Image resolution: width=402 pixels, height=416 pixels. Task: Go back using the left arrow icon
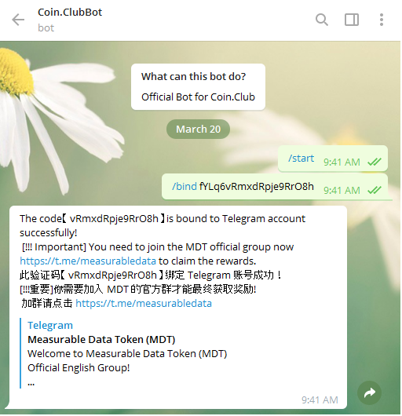tap(18, 20)
